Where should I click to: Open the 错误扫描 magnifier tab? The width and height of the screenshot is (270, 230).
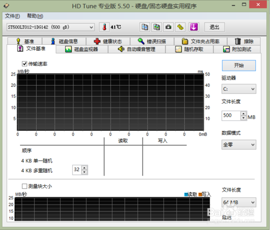click(152, 42)
